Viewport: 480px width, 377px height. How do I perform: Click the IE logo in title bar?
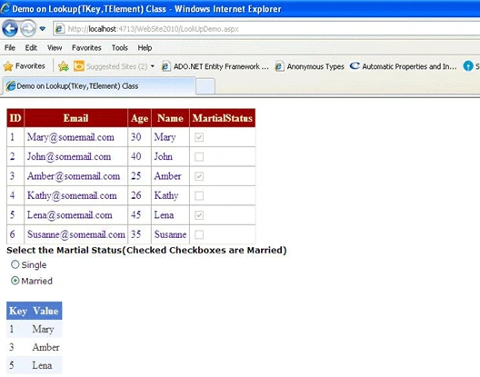tap(5, 8)
